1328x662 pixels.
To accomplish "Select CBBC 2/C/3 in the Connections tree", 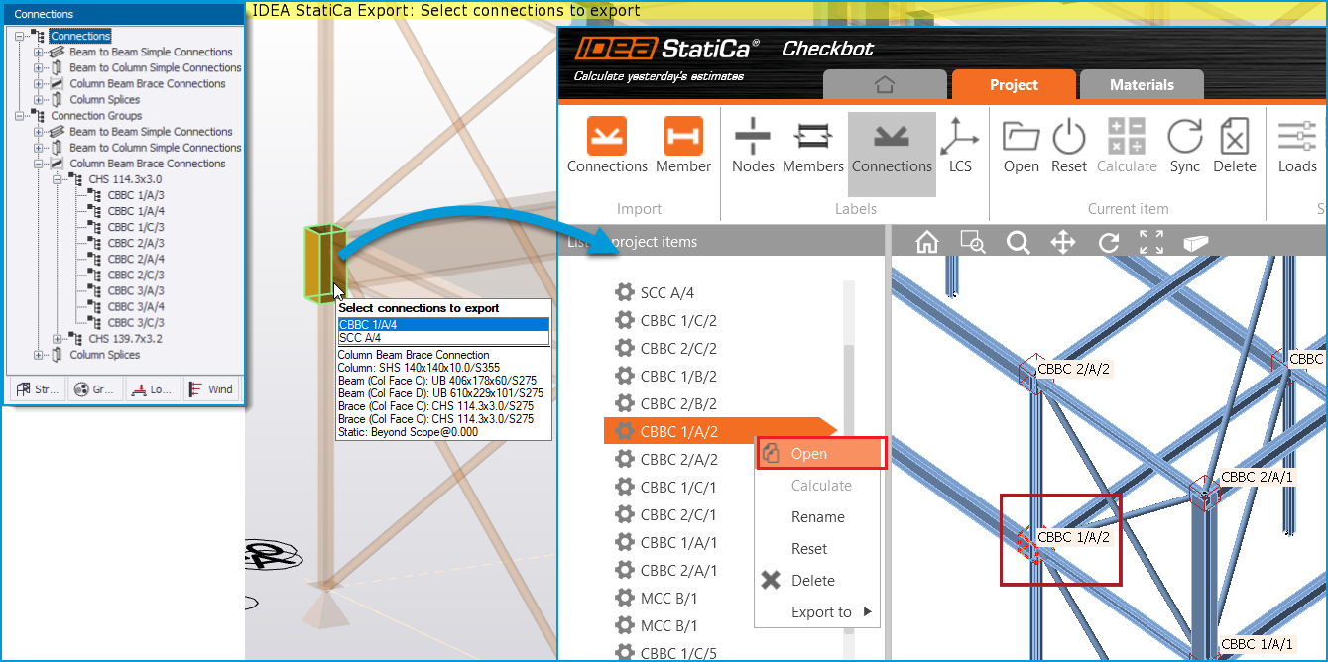I will pos(136,275).
